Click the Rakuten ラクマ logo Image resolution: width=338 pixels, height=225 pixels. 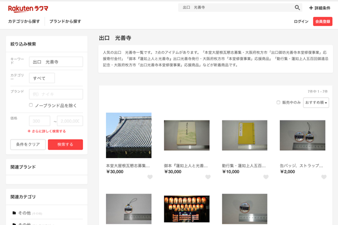click(27, 8)
